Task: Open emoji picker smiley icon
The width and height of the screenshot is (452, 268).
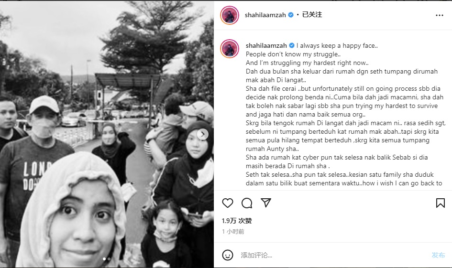Action: [x=228, y=255]
